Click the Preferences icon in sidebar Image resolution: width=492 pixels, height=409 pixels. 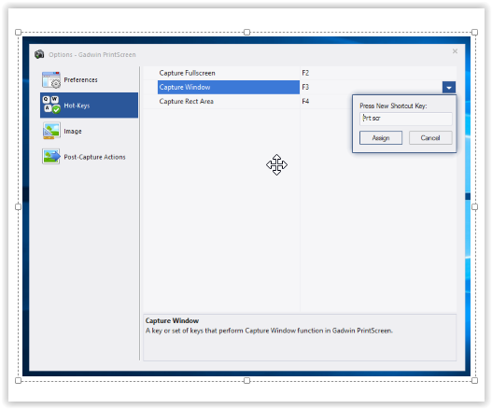click(51, 79)
